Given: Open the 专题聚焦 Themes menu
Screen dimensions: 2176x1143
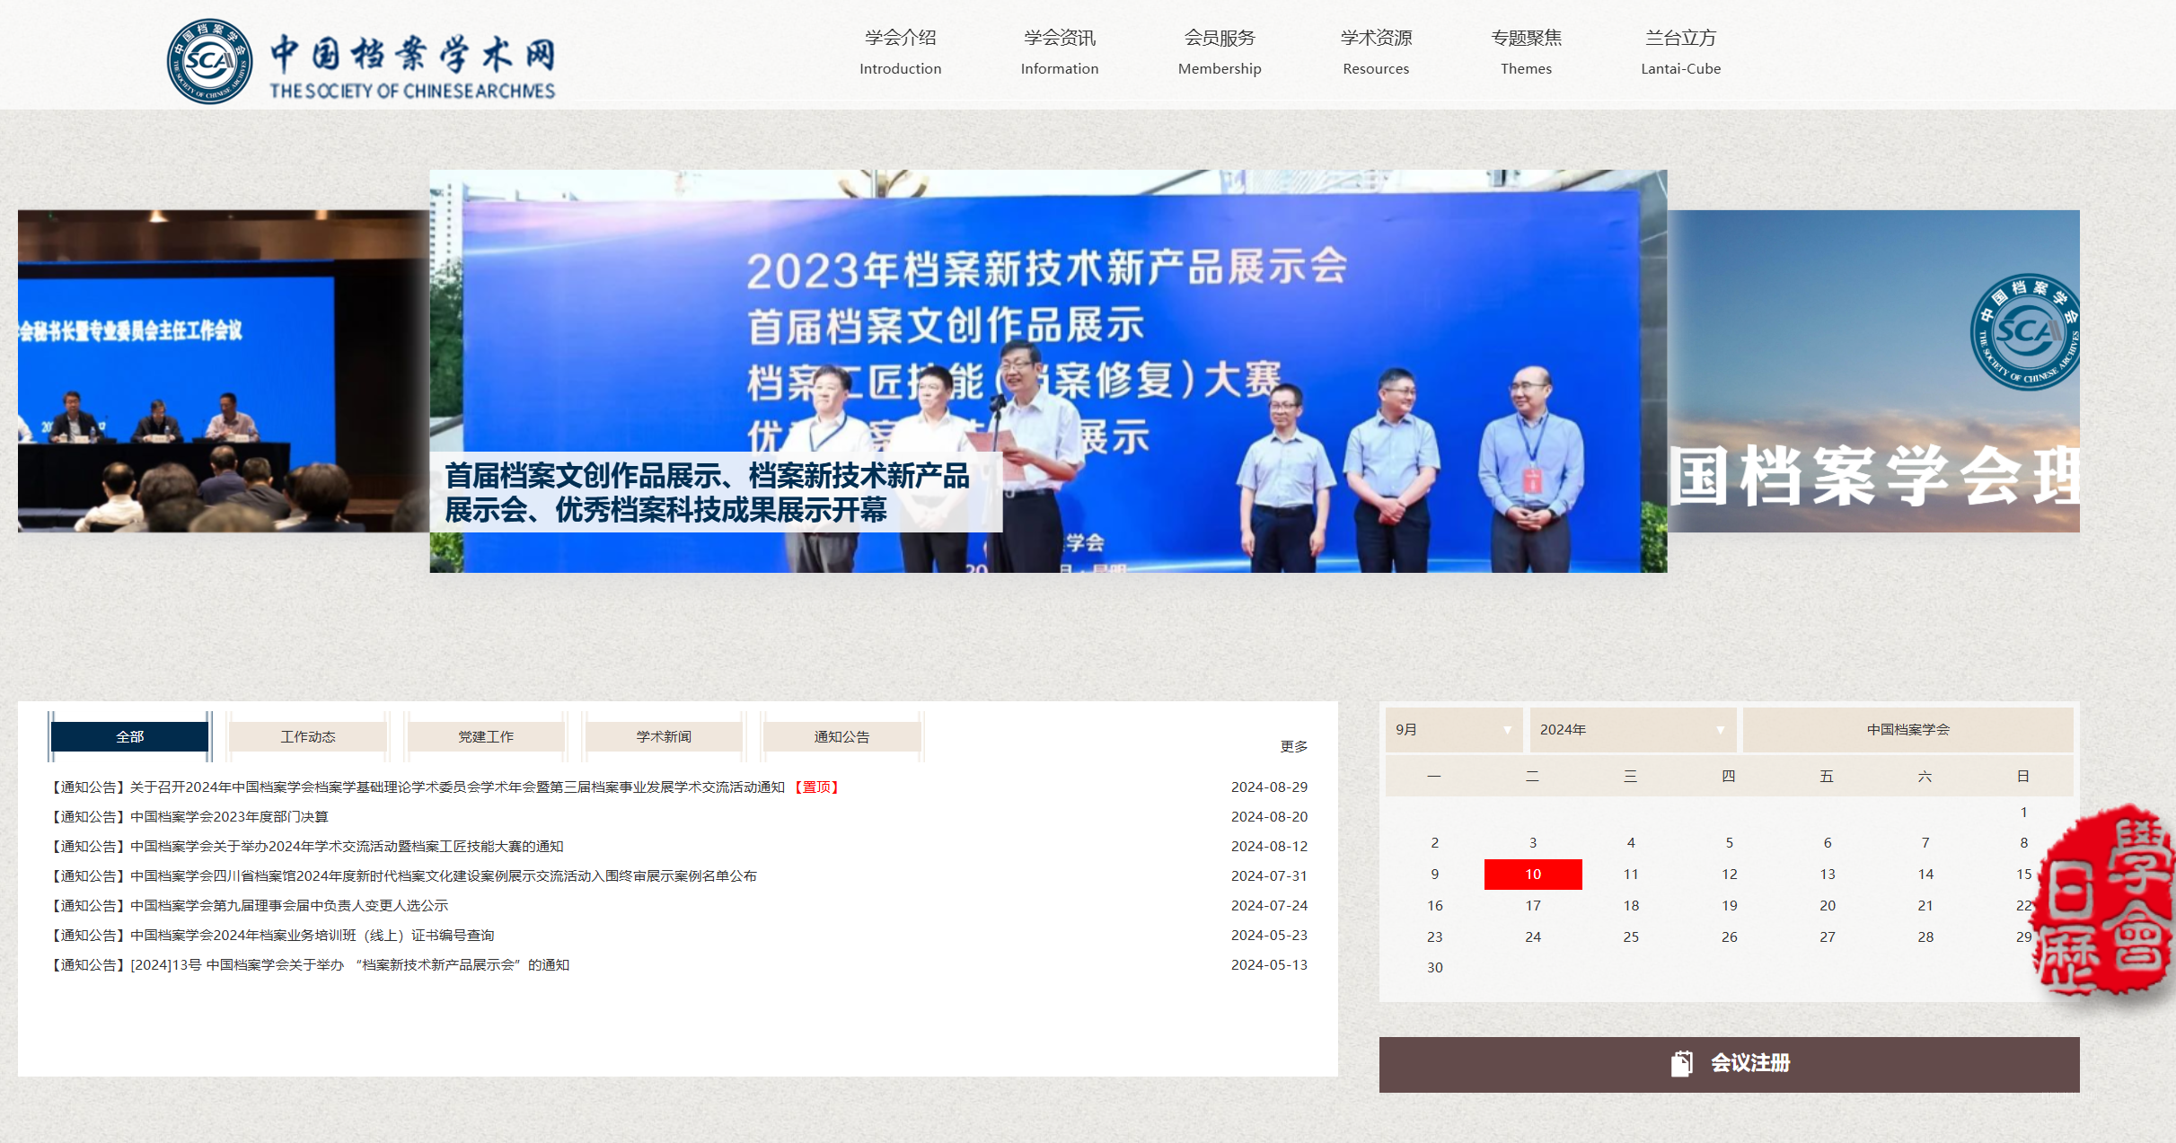Looking at the screenshot, I should [1526, 52].
